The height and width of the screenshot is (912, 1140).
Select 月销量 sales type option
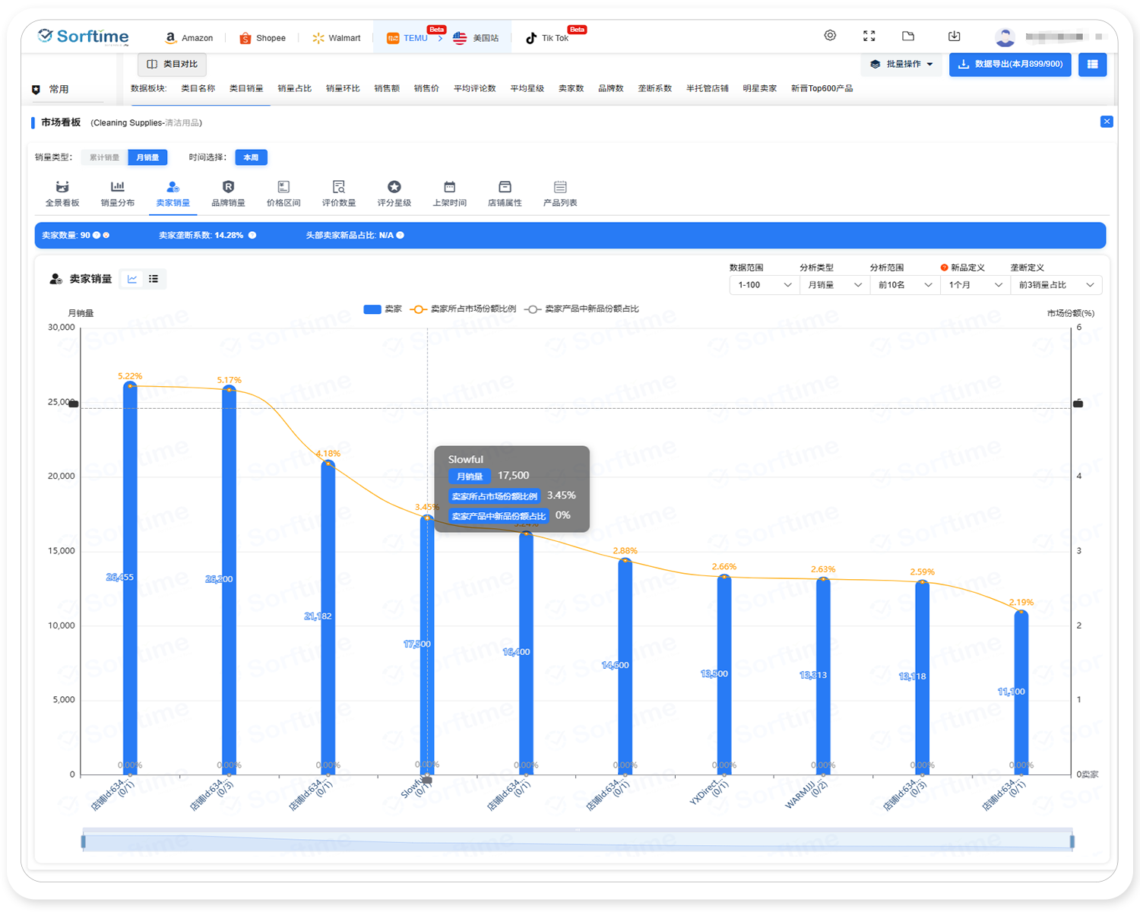(x=147, y=157)
